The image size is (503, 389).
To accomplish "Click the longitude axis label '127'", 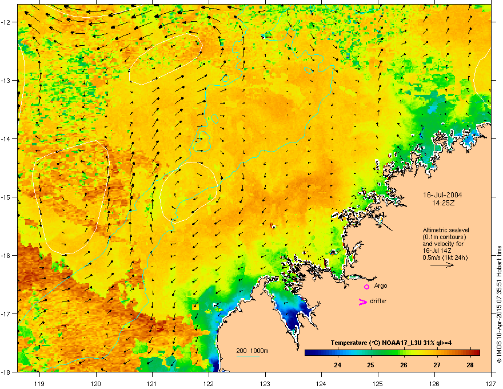I will 491,383.
